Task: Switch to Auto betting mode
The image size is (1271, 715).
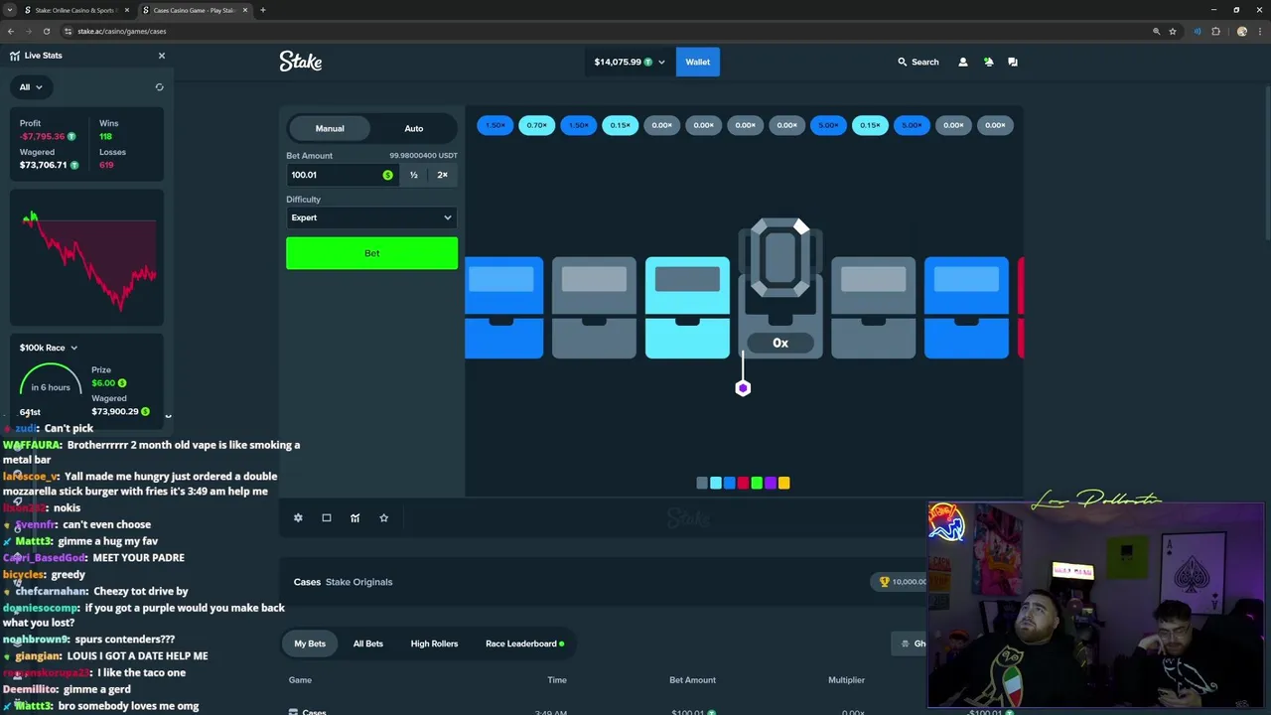Action: 414,128
